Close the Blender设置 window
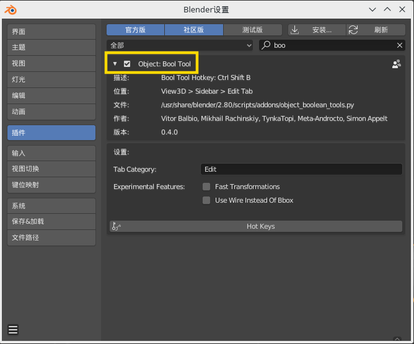The width and height of the screenshot is (414, 344). (x=402, y=9)
